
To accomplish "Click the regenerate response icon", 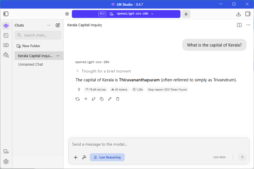I will coord(78,99).
